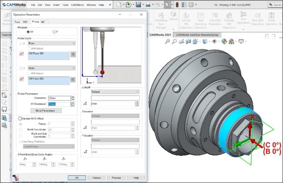Viewport: 283px width, 183px height.
Task: Click the Clearance 10mm input field
Action: point(60,98)
